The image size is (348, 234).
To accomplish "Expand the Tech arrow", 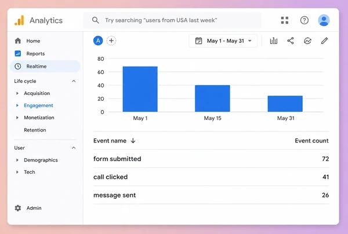I will click(17, 172).
